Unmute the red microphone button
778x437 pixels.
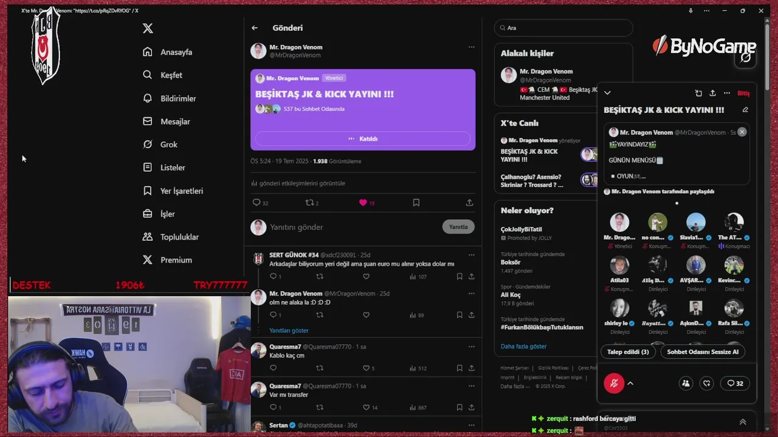[614, 384]
